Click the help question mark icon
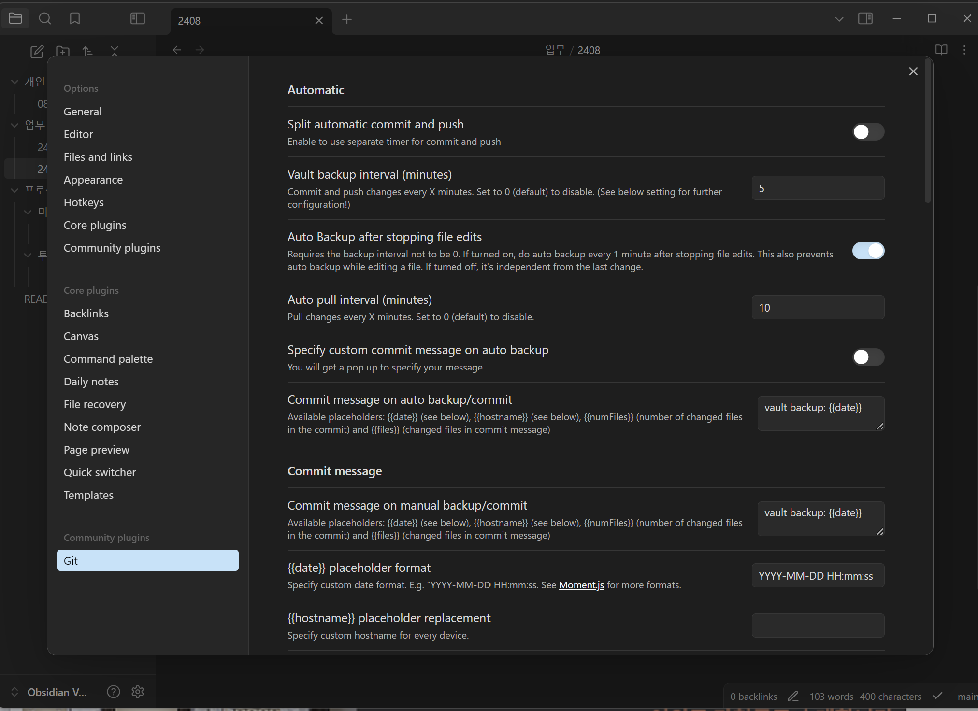Viewport: 978px width, 711px height. 114,692
